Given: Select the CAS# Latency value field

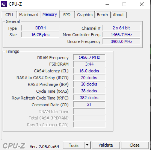Looking at the screenshot, I should point(89,71).
